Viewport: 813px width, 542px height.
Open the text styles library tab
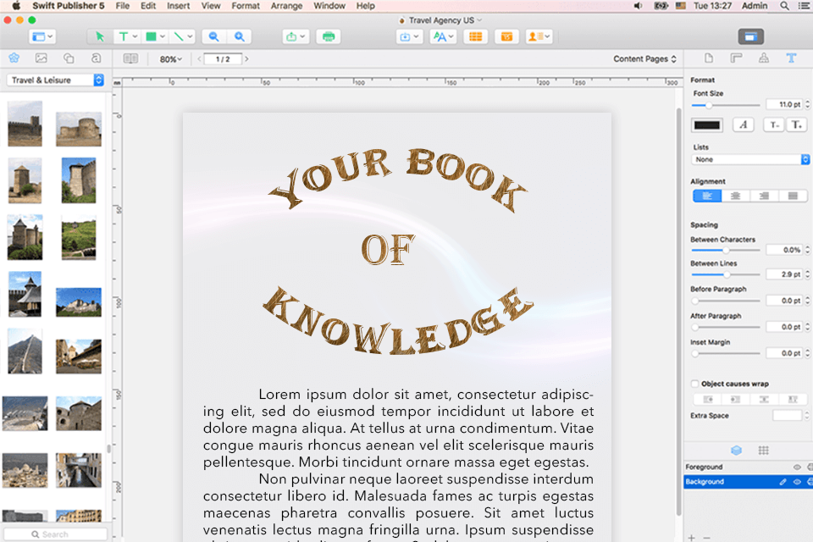(96, 58)
